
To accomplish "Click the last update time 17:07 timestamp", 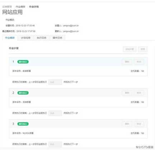I will click(26, 31).
